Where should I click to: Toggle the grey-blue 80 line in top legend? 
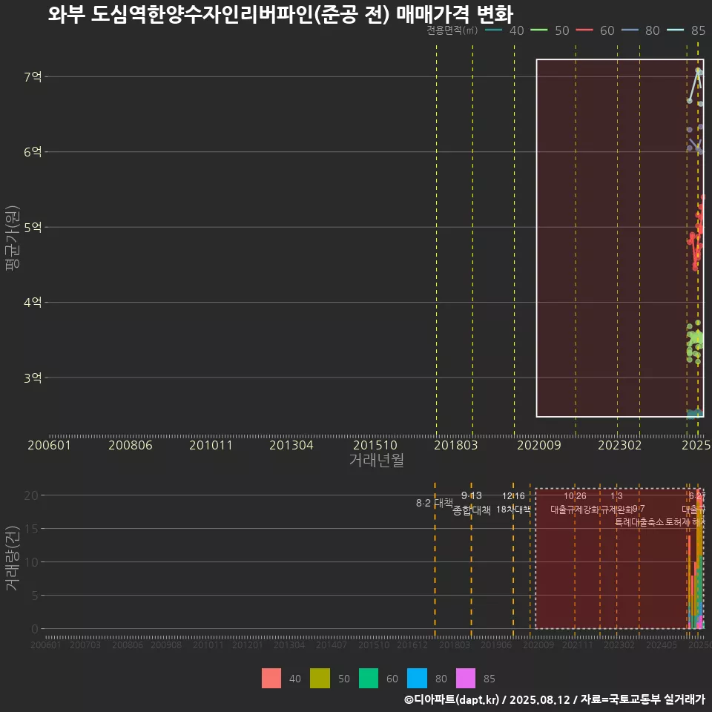click(x=630, y=30)
